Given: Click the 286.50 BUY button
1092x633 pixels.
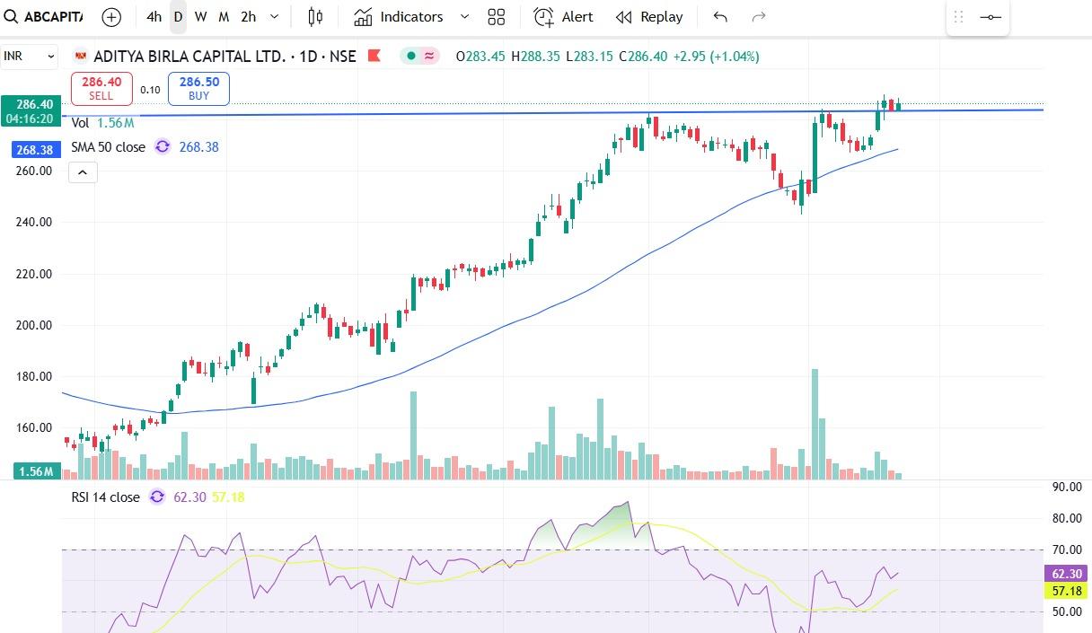Looking at the screenshot, I should (x=198, y=88).
